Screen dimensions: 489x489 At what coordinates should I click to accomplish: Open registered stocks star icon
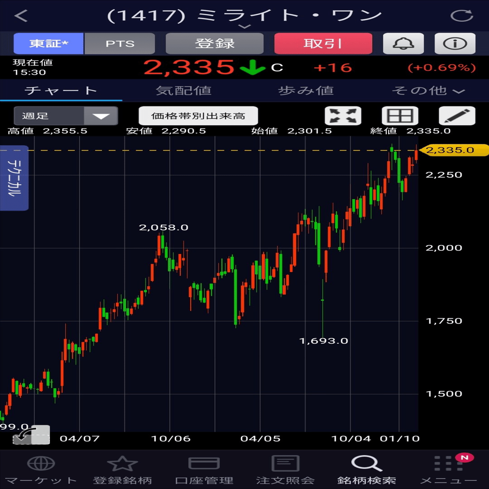(122, 463)
